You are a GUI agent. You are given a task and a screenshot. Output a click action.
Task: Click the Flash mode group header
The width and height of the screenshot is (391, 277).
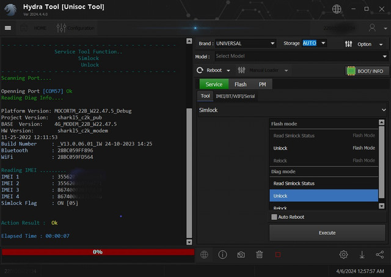pos(324,124)
